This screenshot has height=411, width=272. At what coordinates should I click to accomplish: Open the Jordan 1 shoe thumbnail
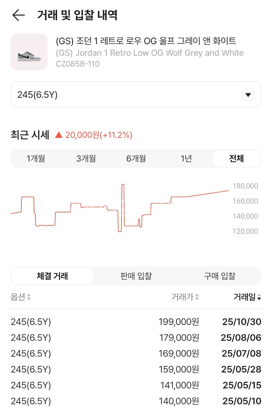(x=29, y=52)
